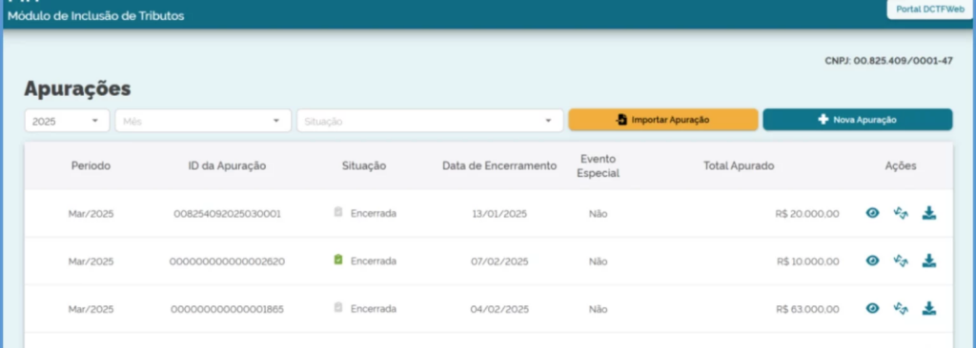View apuração 008254092025030001 with eye icon
The image size is (976, 348).
click(873, 213)
